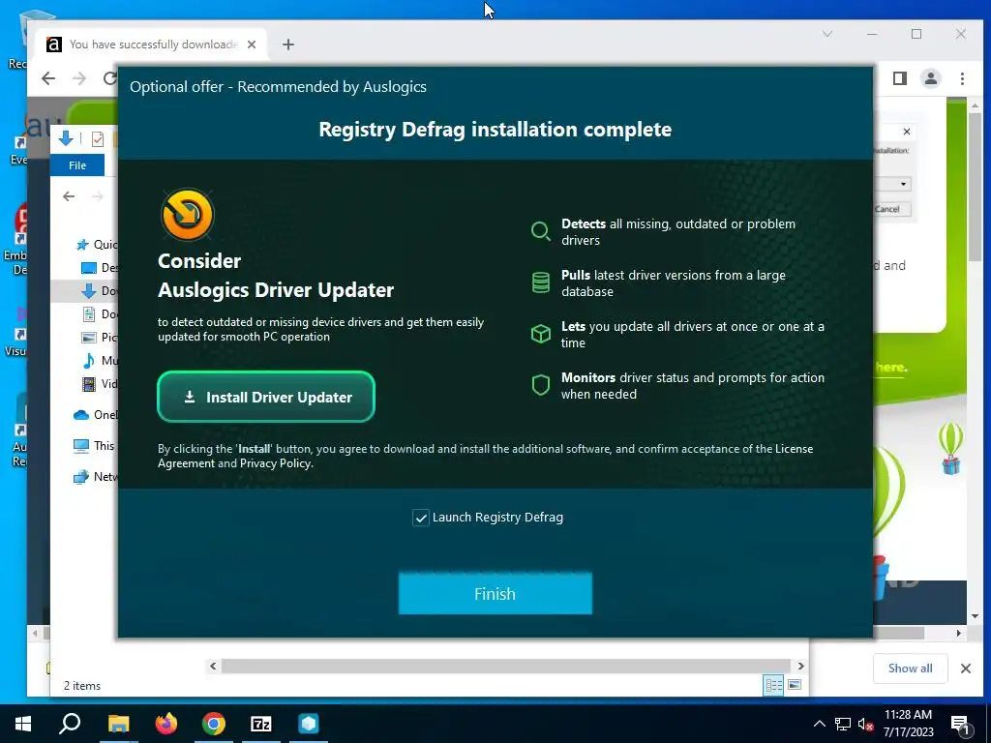Screen dimensions: 991x743
Task: Select the 'You have successfully downloaded' tab
Action: [x=152, y=45]
